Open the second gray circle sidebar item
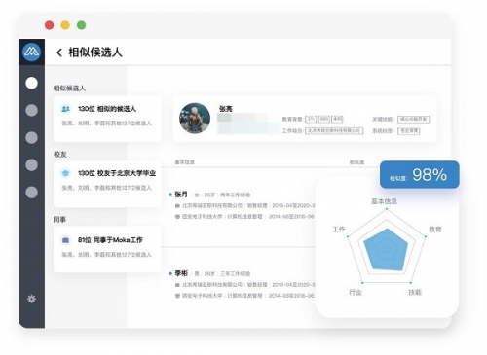This screenshot has height=355, width=487. tap(31, 110)
